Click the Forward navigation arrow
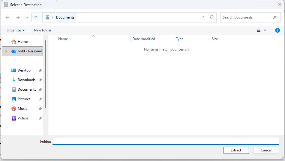 (x=18, y=17)
